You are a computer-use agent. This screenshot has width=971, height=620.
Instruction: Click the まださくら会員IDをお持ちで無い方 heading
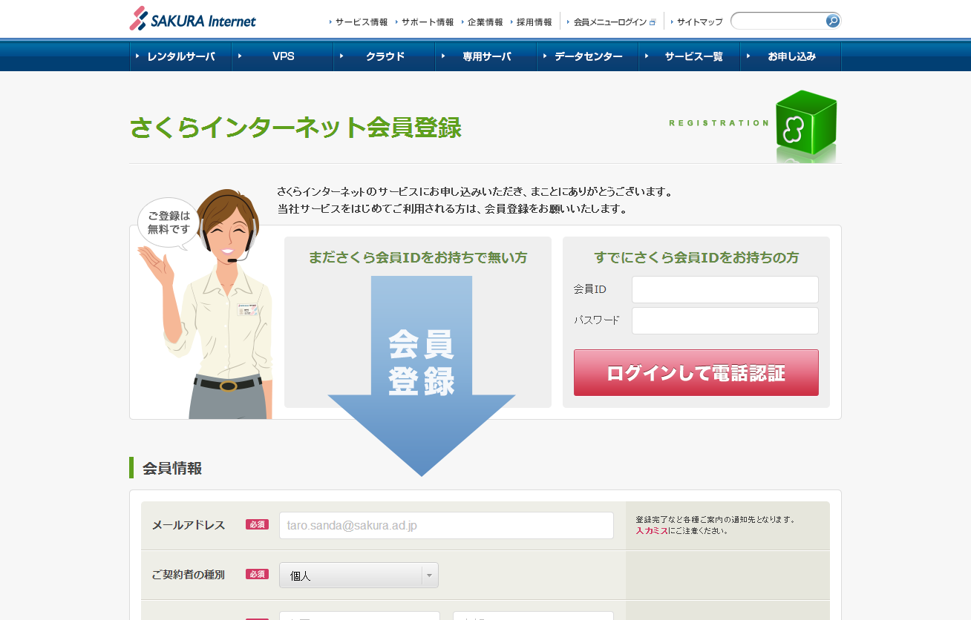(x=418, y=258)
